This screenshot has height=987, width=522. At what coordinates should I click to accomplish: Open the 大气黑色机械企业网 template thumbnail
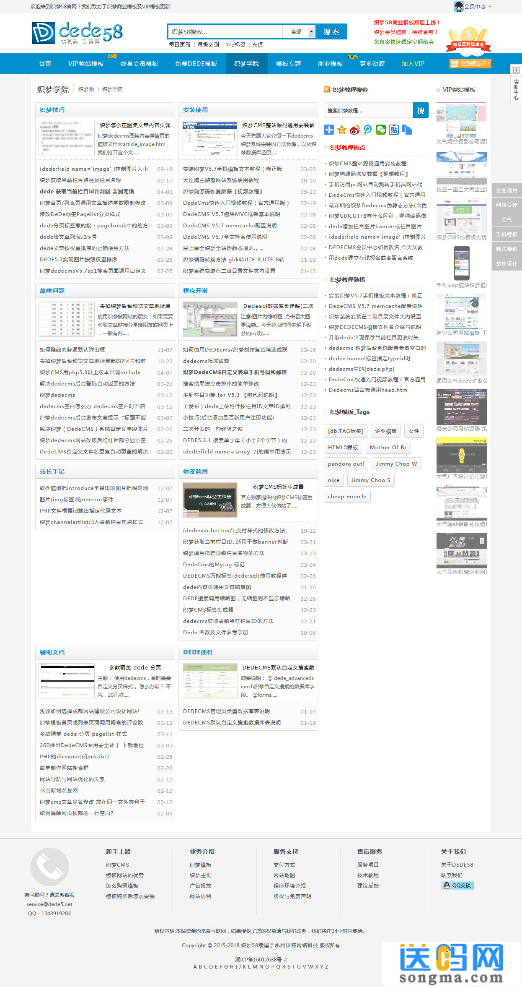462,550
